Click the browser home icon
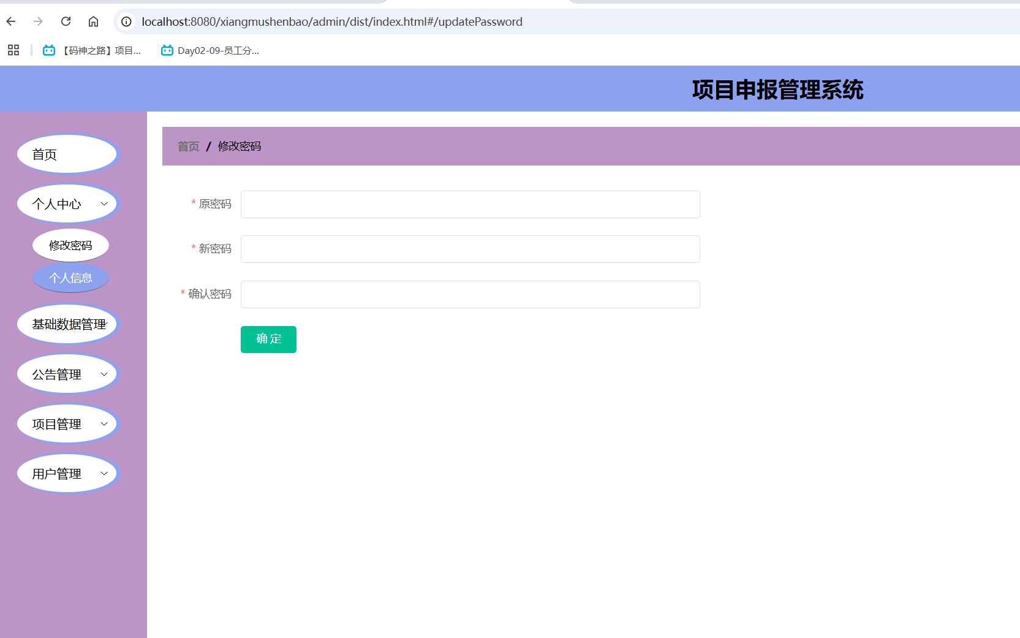This screenshot has height=638, width=1020. tap(93, 21)
